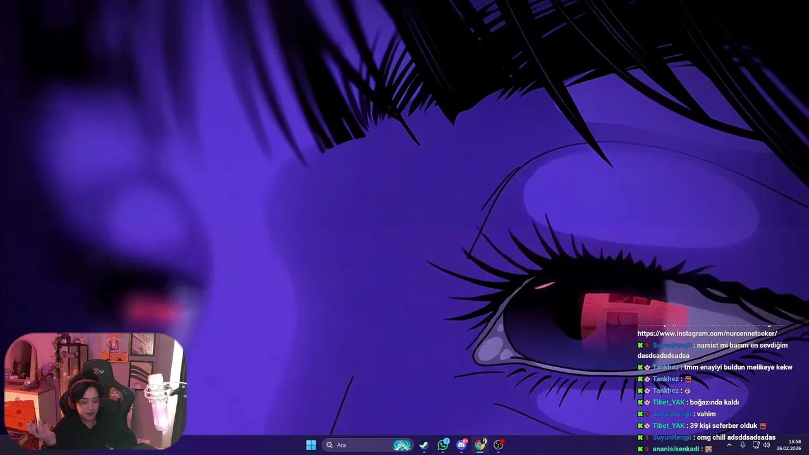Viewport: 809px width, 455px height.
Task: Open Discord from the taskbar
Action: tap(462, 445)
